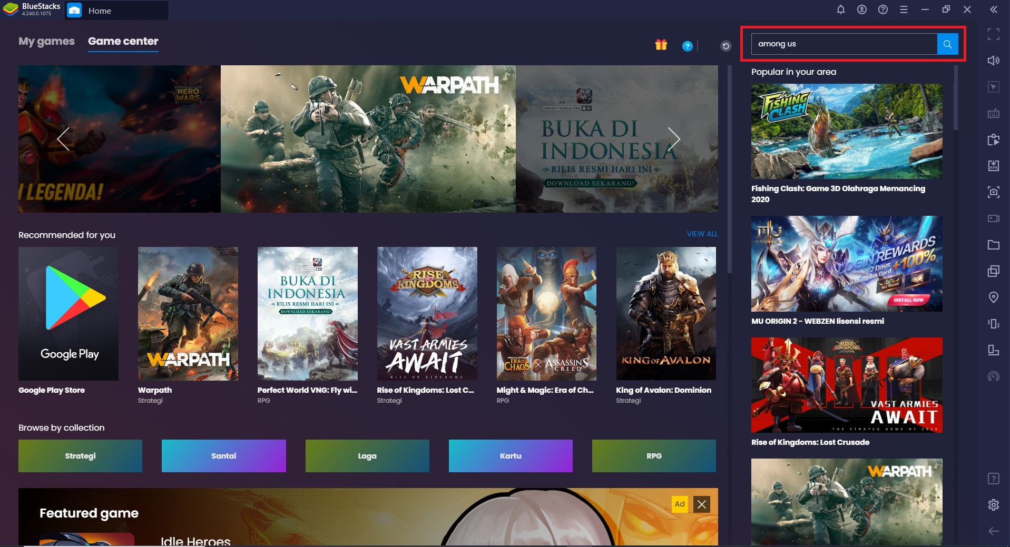The image size is (1010, 547).
Task: Click the refresh circular arrow icon
Action: coord(725,46)
